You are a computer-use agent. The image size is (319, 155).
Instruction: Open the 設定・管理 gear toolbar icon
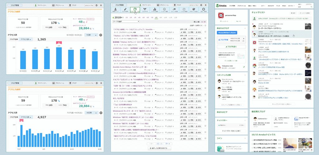click(203, 10)
